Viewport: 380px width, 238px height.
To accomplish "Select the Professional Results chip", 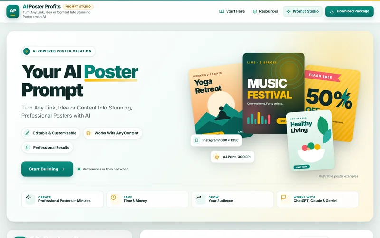I will coord(47,148).
